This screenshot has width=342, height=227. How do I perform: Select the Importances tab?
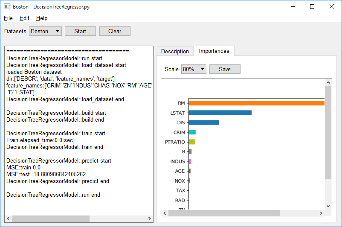tap(214, 51)
